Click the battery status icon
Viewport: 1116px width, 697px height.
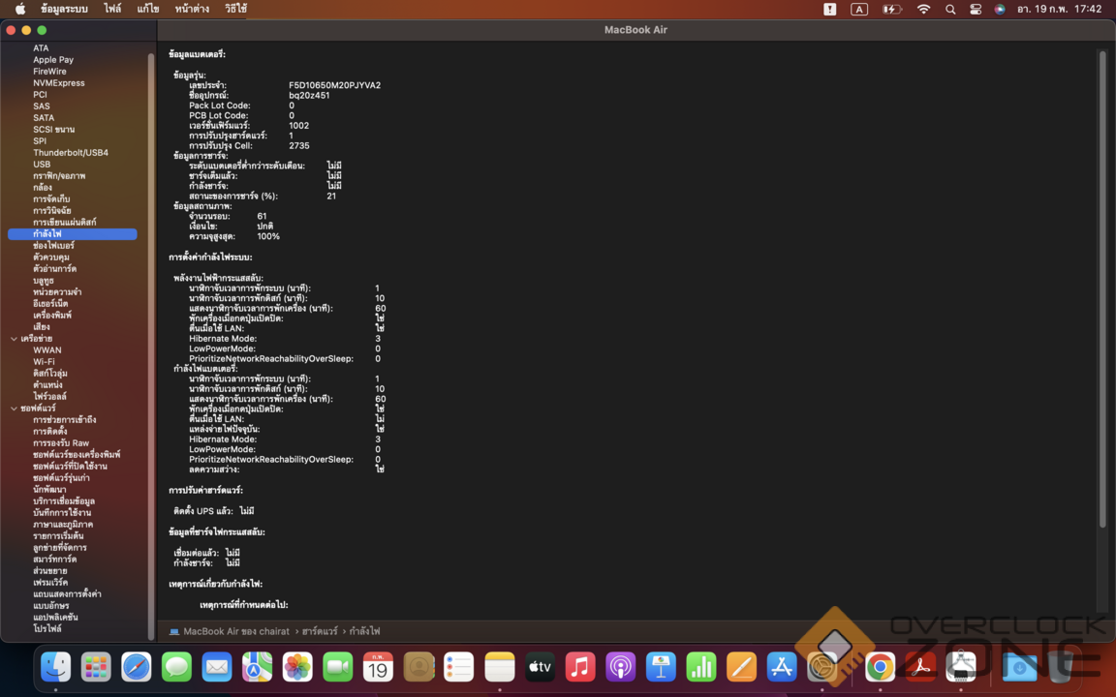(x=891, y=9)
